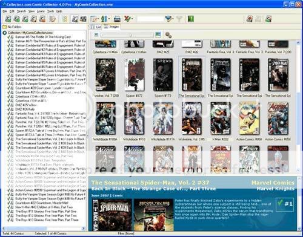
Task: Click the Selected: 1 of 44 Comics status text
Action: (50, 233)
